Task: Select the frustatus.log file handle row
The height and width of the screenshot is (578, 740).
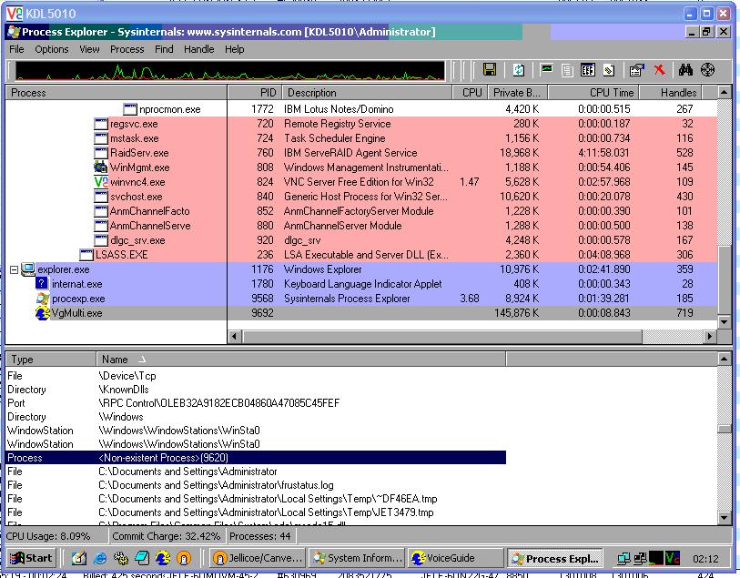Action: point(256,485)
